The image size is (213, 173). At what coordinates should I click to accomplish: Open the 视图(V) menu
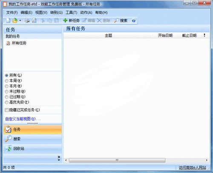coord(41,12)
